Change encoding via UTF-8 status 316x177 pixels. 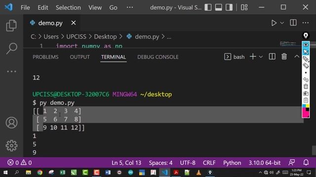tap(188, 163)
